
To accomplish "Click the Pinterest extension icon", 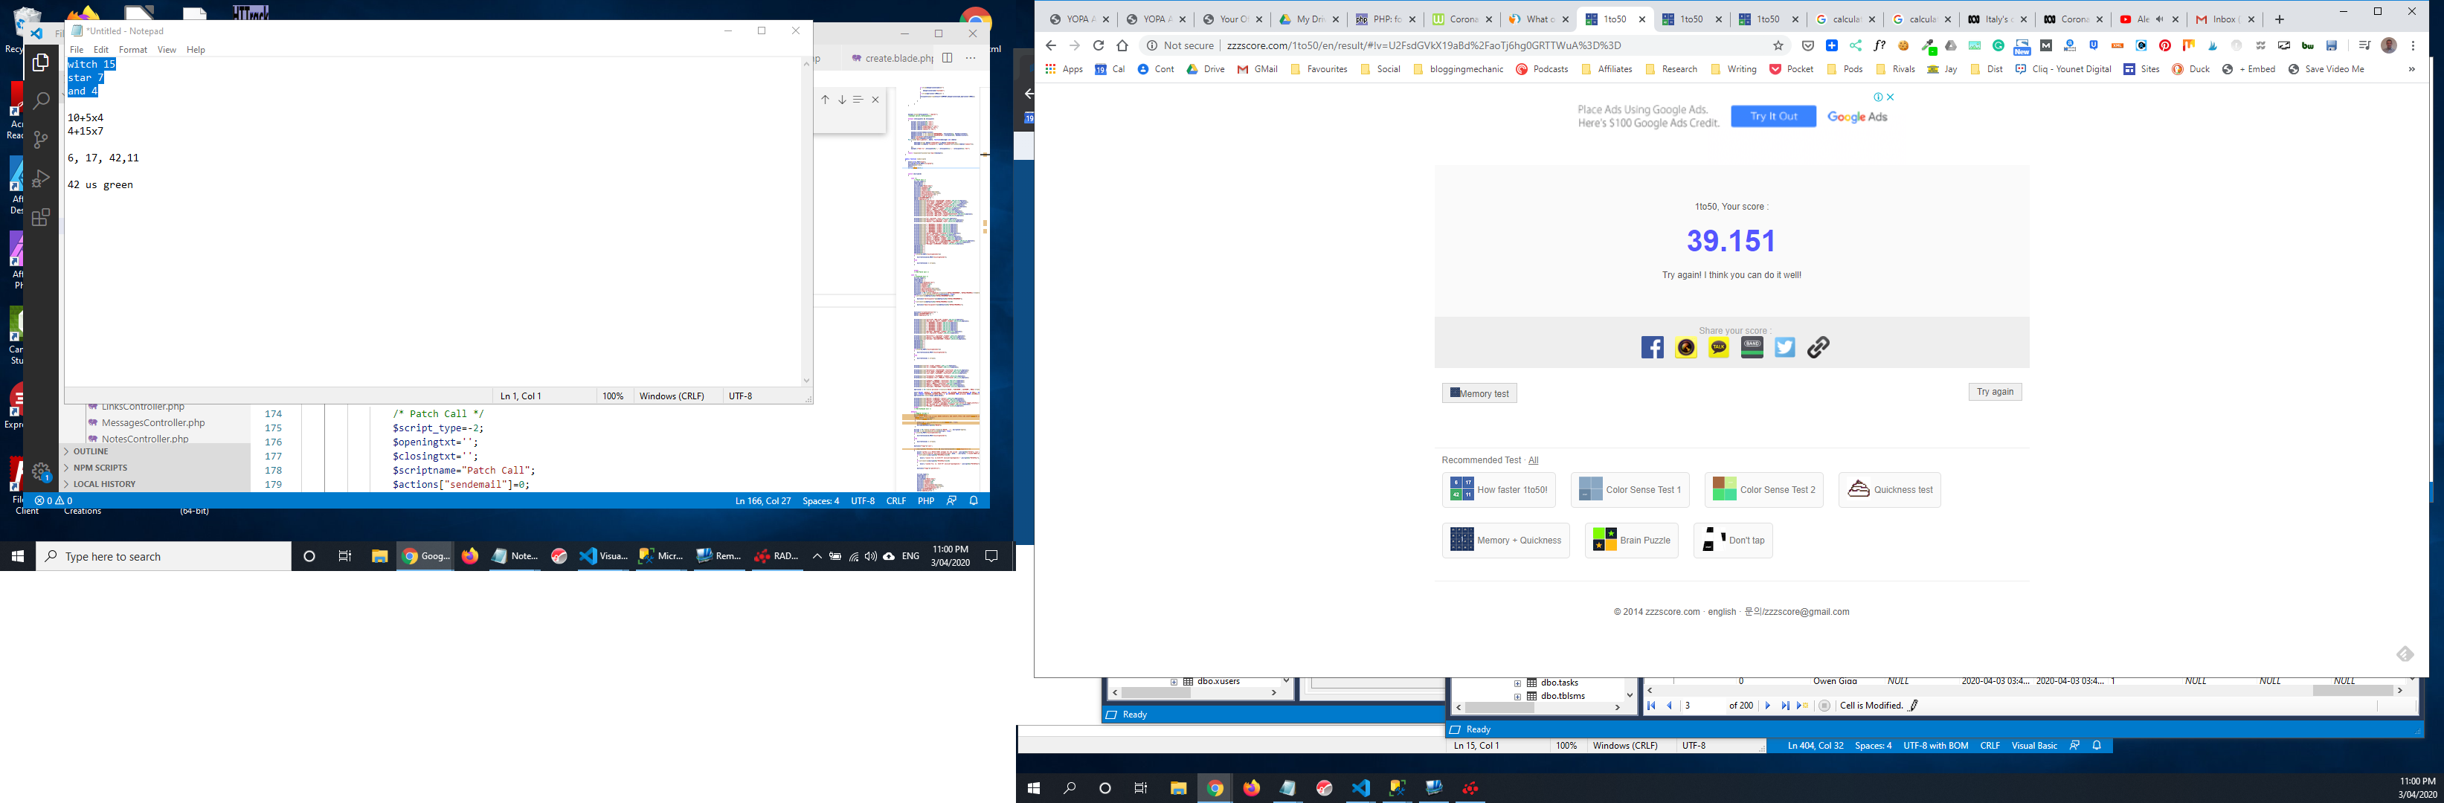I will [x=2165, y=45].
